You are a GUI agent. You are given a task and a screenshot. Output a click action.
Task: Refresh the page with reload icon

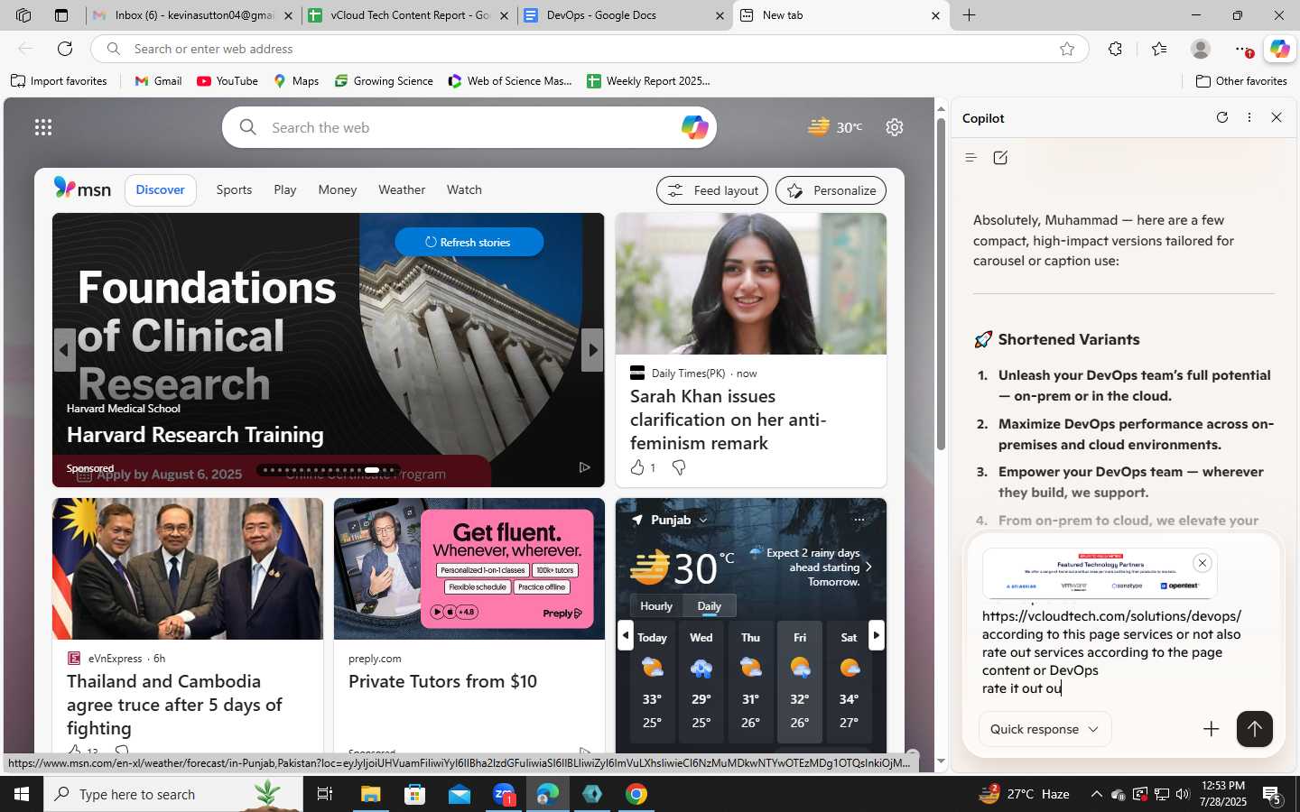65,49
